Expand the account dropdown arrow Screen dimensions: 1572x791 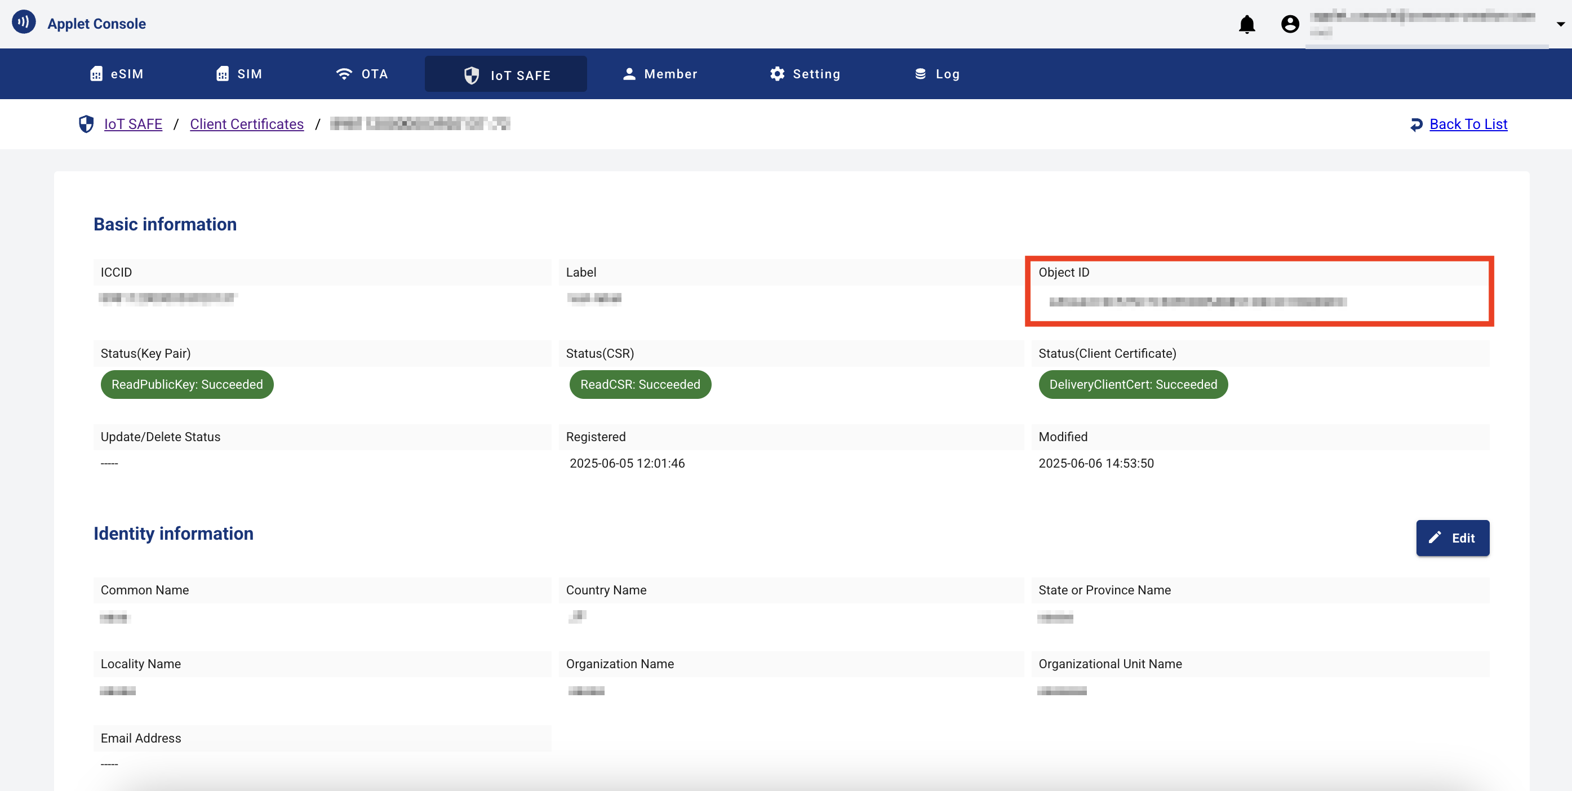tap(1560, 24)
